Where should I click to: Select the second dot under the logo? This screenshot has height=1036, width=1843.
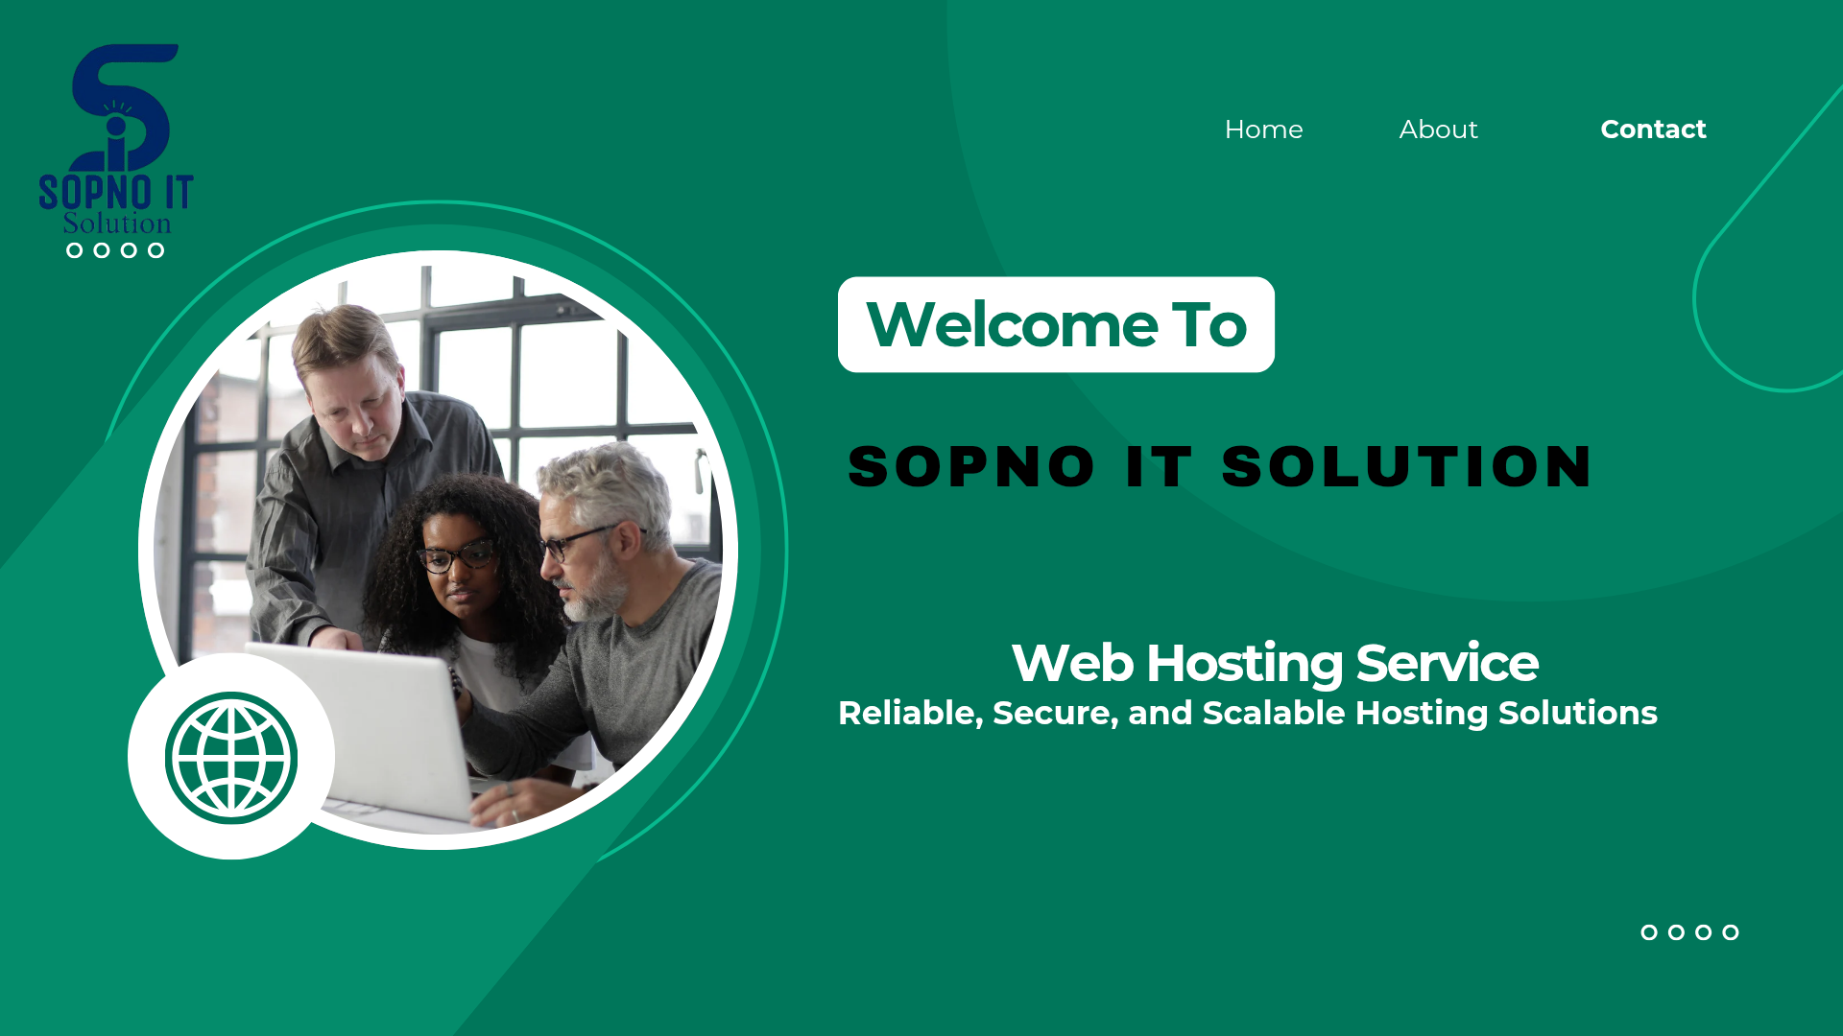tap(102, 250)
